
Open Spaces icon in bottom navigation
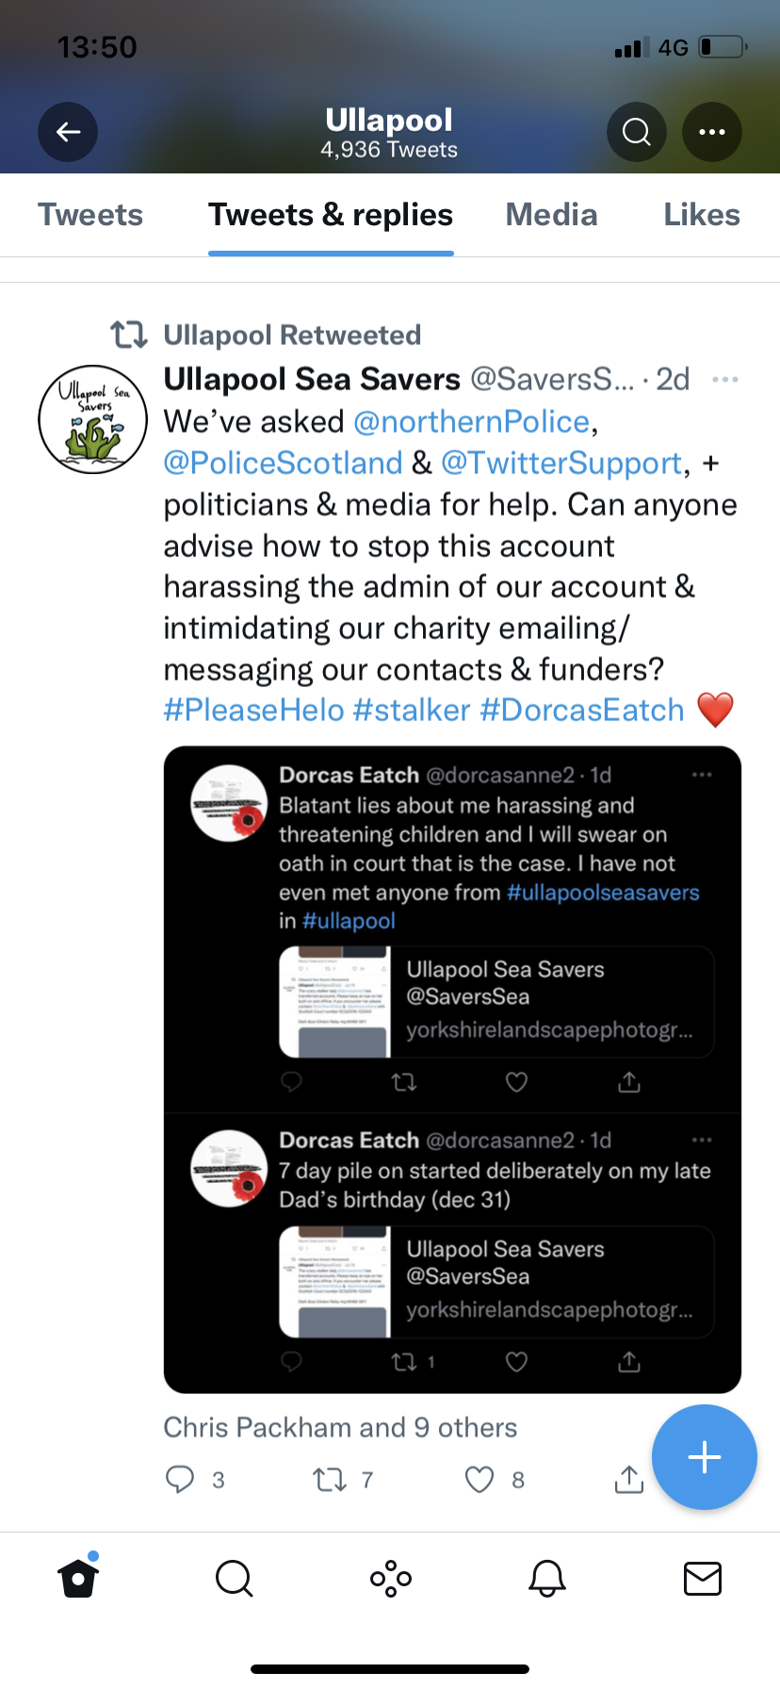[391, 1578]
